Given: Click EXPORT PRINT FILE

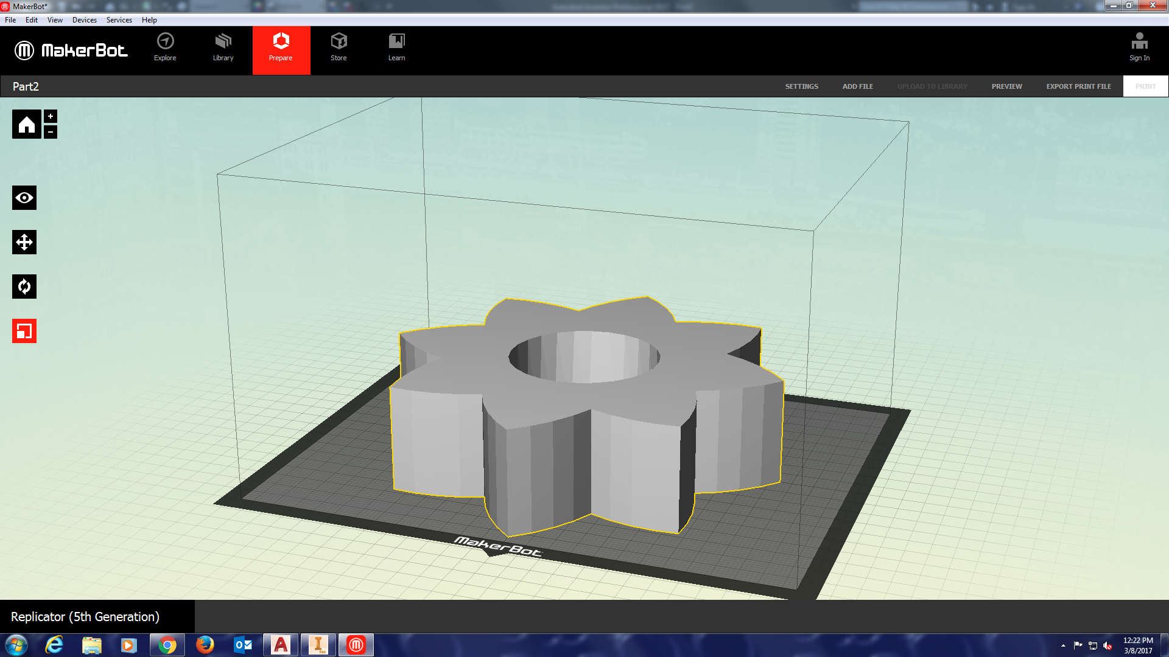Looking at the screenshot, I should pyautogui.click(x=1078, y=86).
